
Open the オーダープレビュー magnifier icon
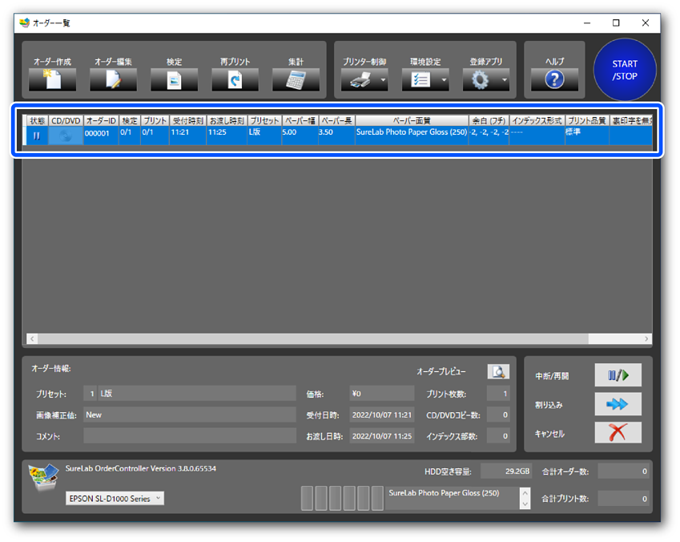pos(498,371)
